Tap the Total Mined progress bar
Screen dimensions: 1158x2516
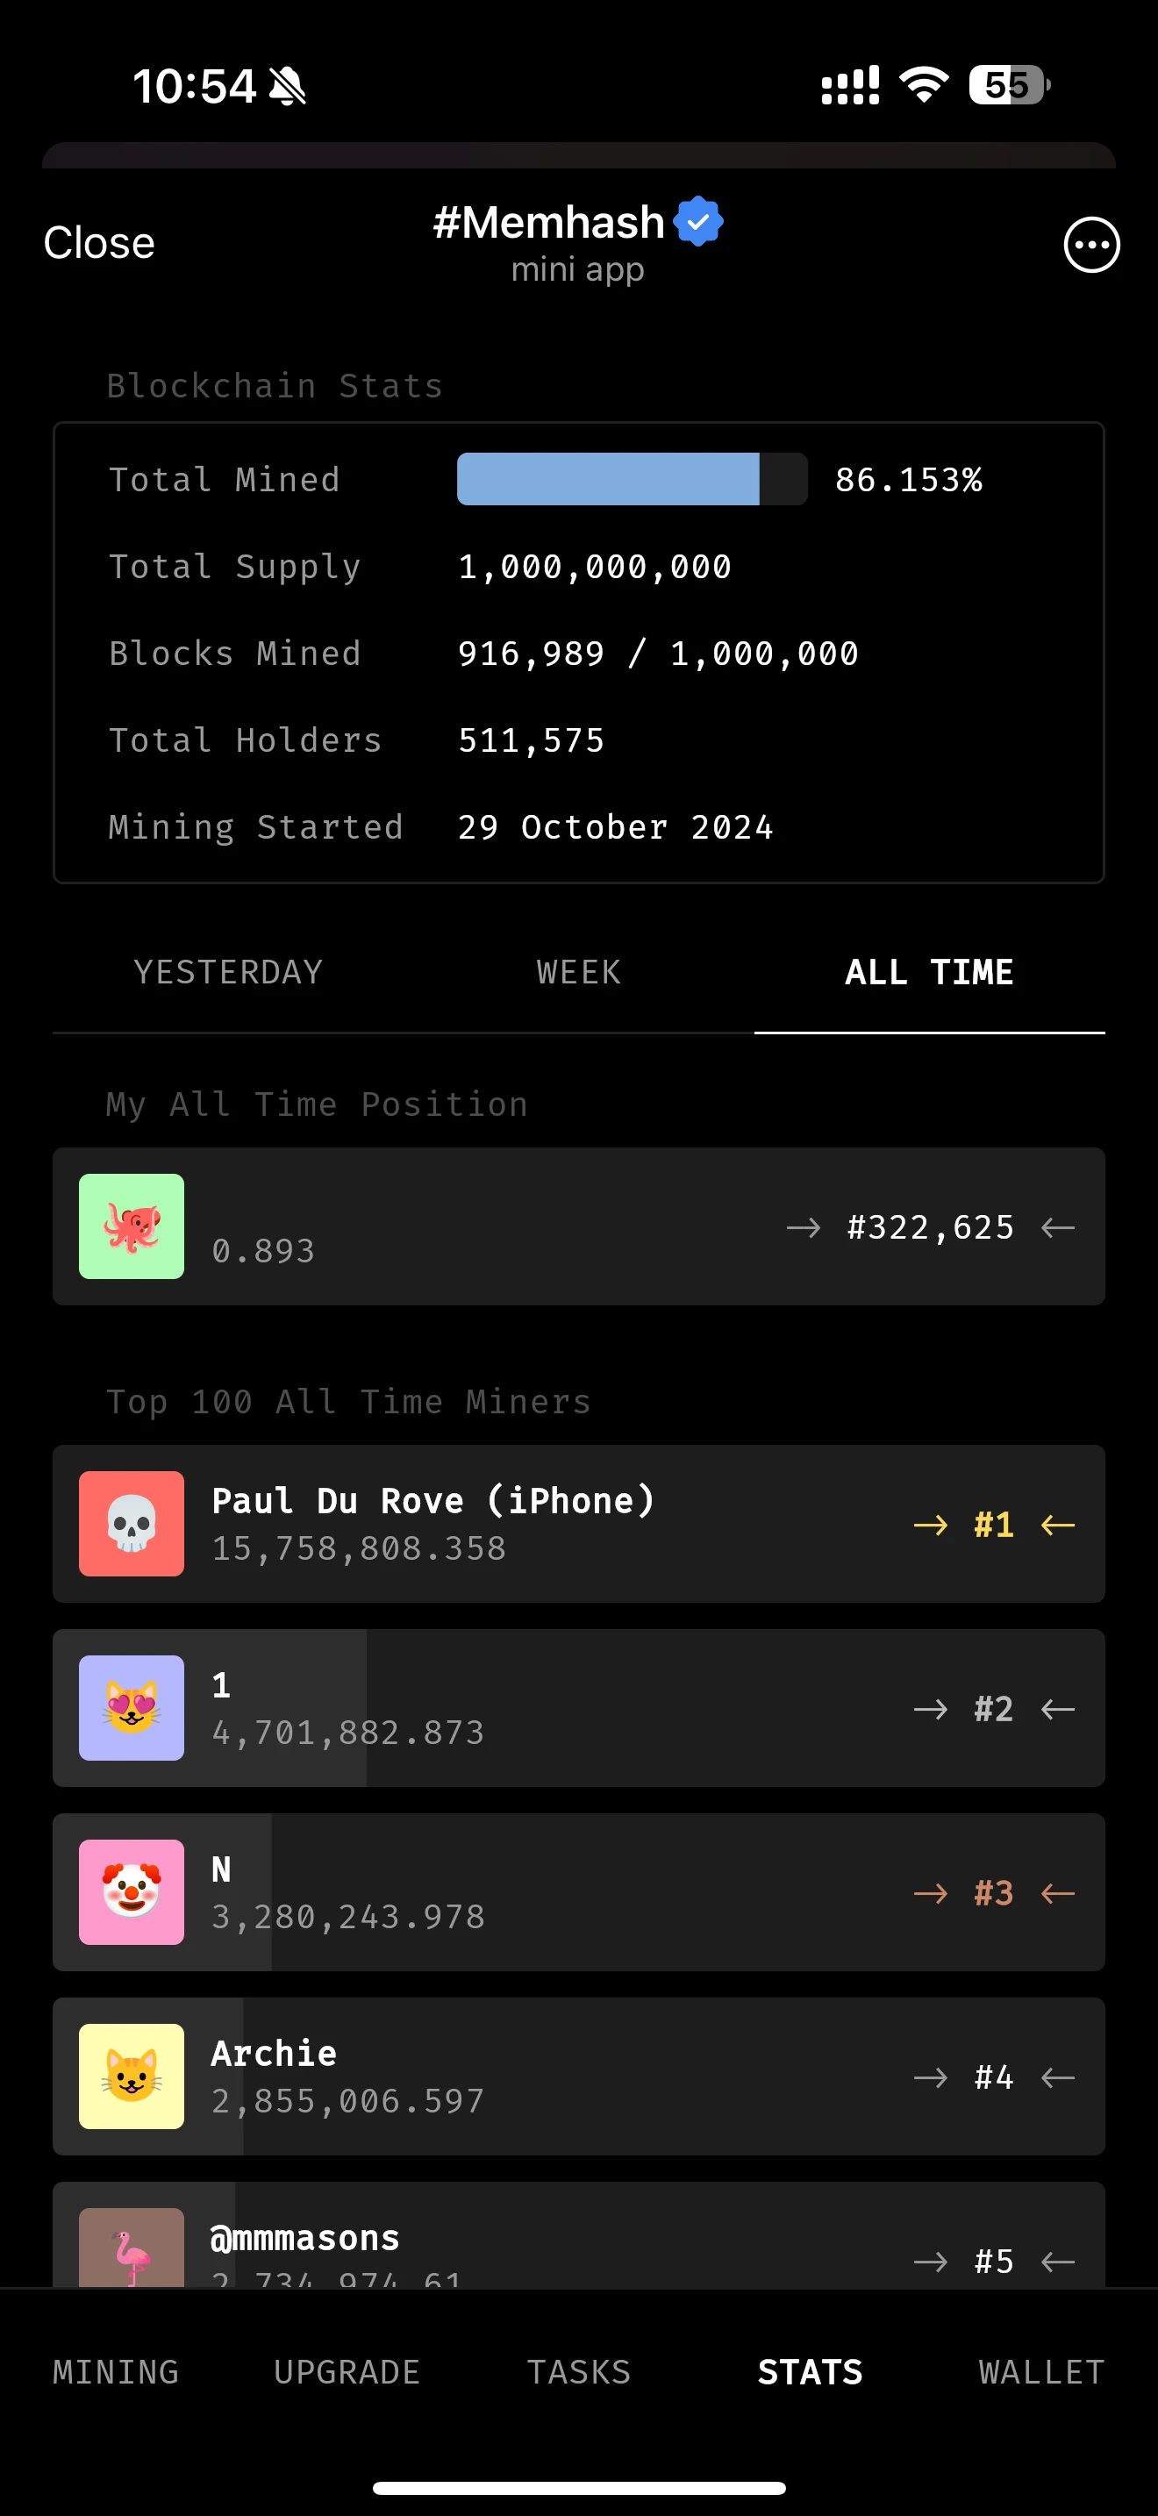[632, 479]
